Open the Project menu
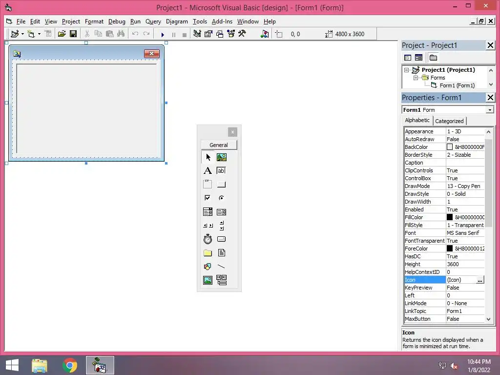Screen dimensions: 500x375 tap(71, 21)
